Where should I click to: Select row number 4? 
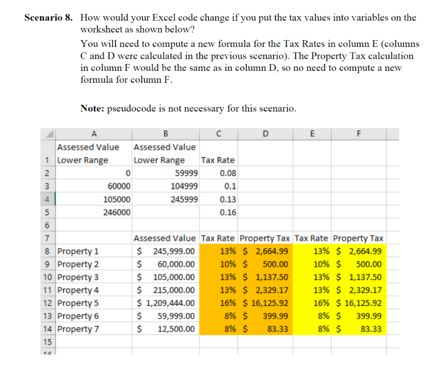(48, 199)
